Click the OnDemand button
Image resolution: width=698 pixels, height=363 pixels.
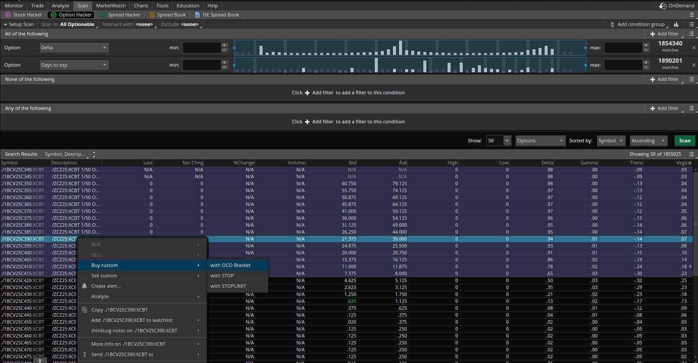coord(677,6)
